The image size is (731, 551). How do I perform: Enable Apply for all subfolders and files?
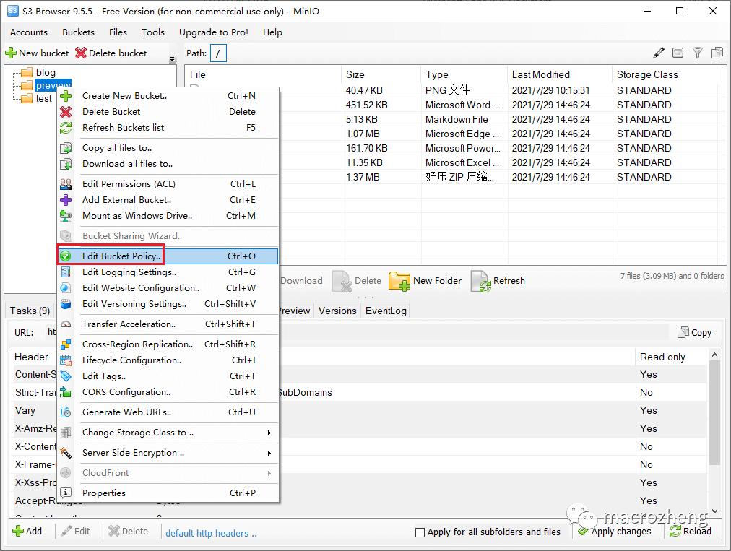420,532
